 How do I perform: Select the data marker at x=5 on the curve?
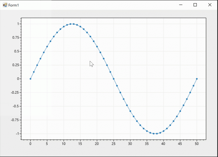click(47, 47)
